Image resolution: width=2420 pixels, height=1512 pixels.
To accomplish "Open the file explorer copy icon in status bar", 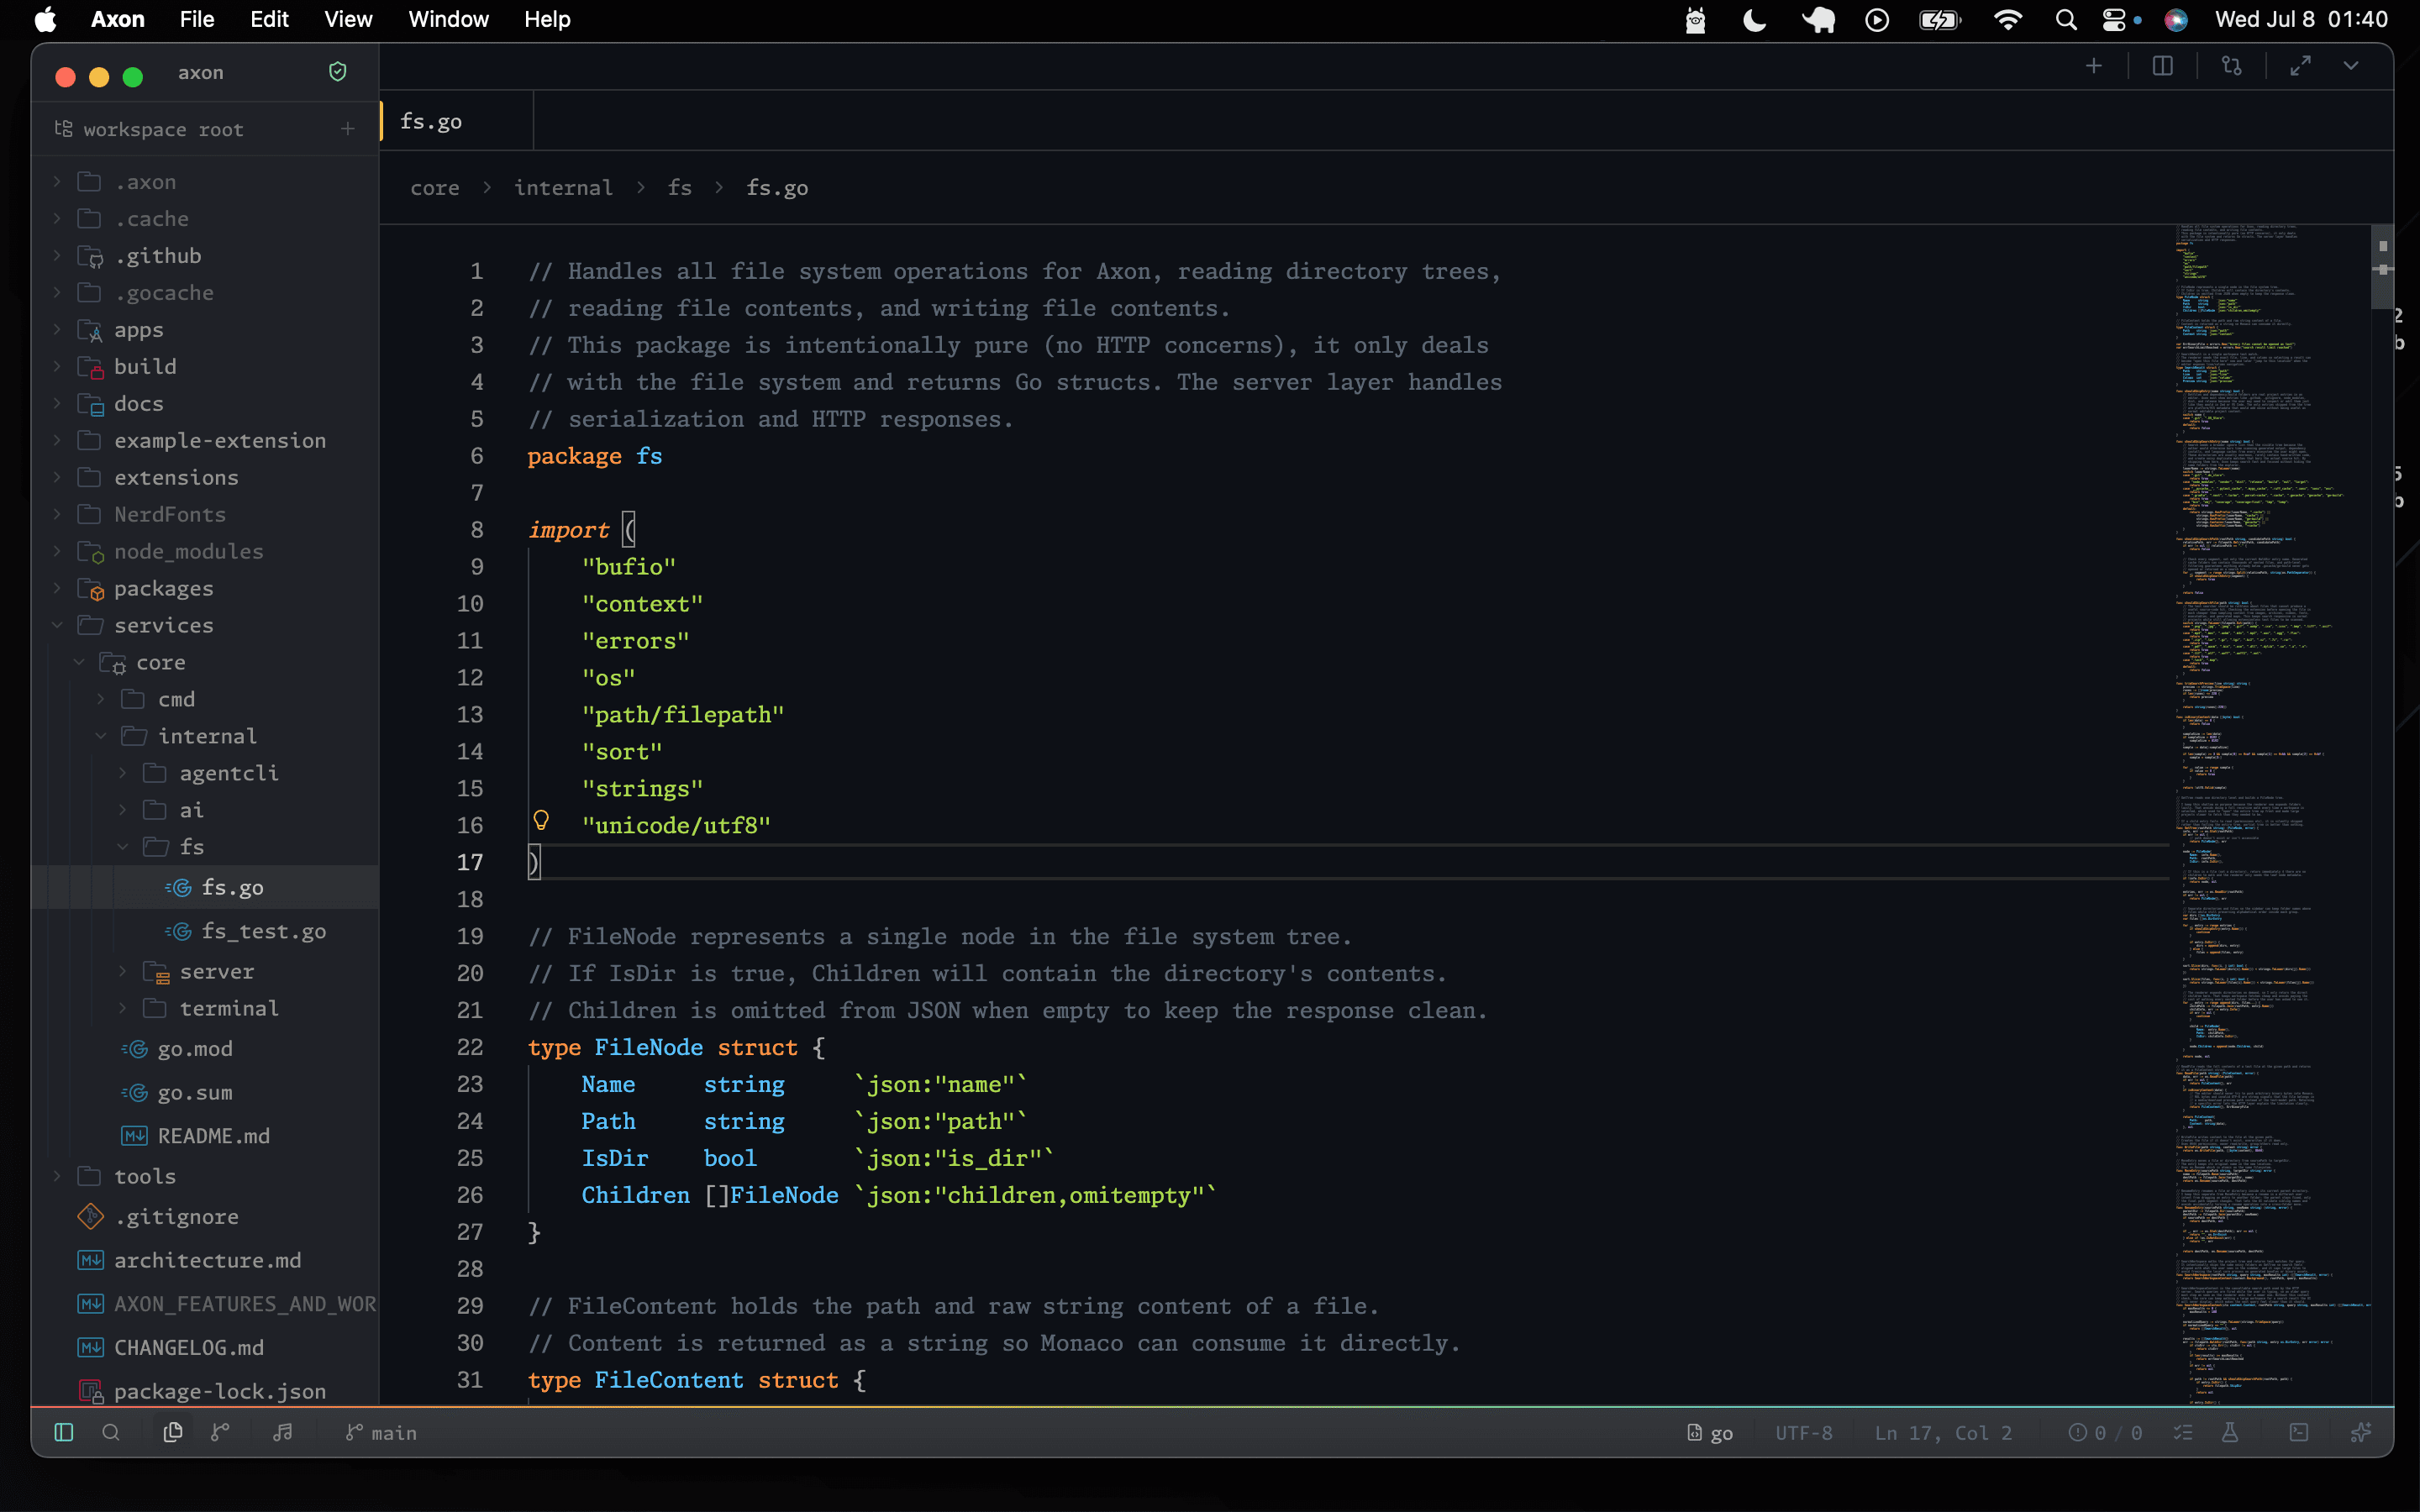I will 173,1432.
